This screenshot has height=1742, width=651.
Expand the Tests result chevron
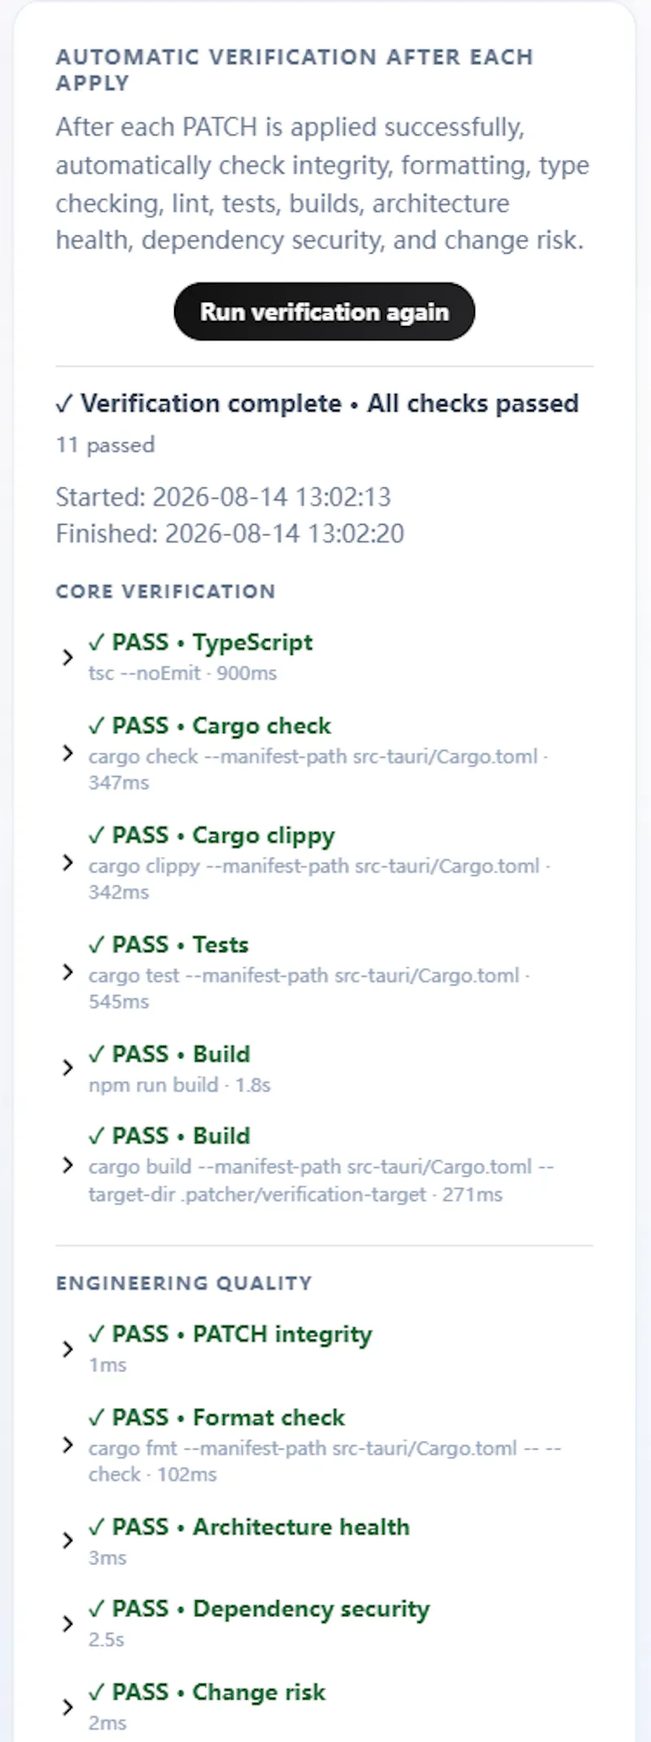(x=68, y=972)
